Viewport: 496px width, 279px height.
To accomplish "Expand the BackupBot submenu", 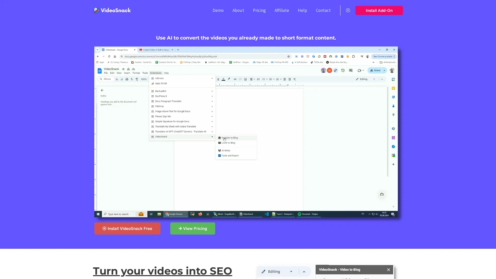I will (182, 91).
